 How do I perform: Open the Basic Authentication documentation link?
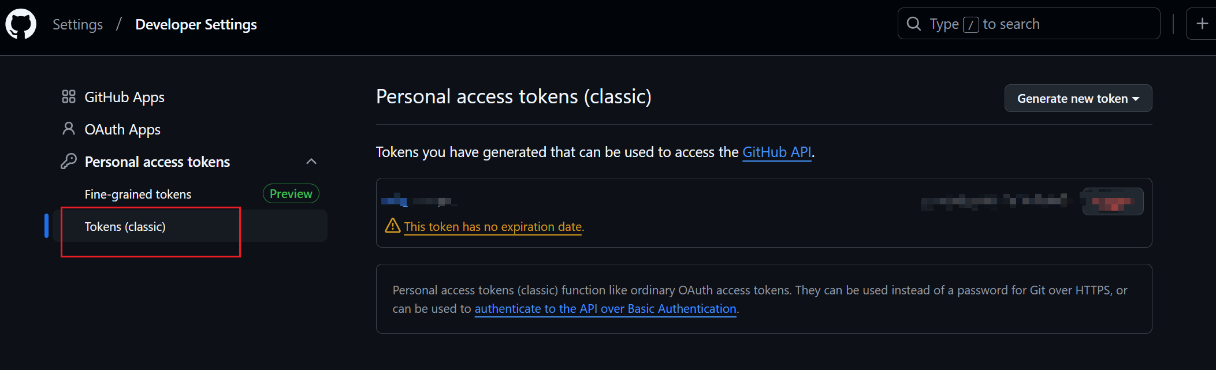pyautogui.click(x=605, y=309)
